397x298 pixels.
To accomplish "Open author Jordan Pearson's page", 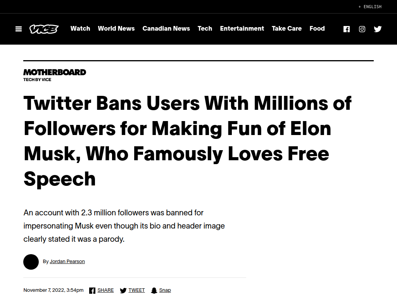I will 67,261.
